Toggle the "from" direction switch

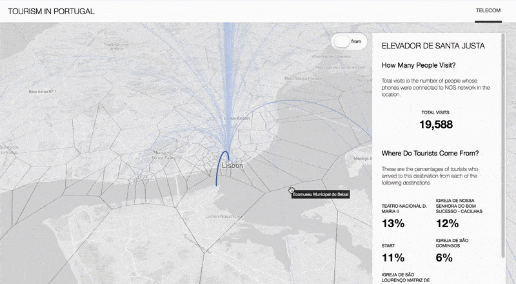point(348,41)
